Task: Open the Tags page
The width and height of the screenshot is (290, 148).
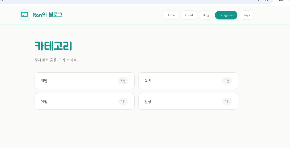Action: click(246, 15)
